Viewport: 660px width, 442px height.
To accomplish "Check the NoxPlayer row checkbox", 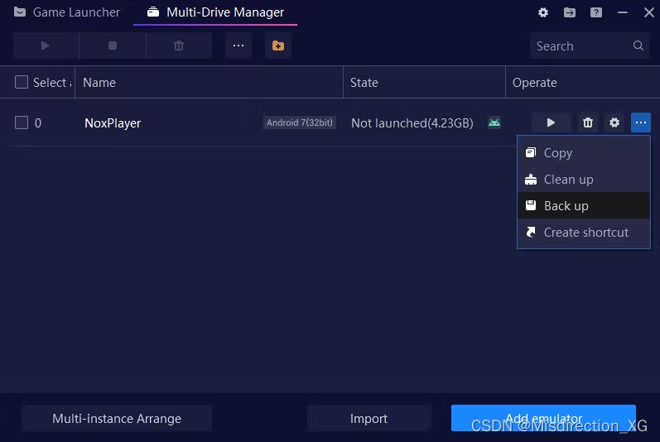I will pos(22,123).
